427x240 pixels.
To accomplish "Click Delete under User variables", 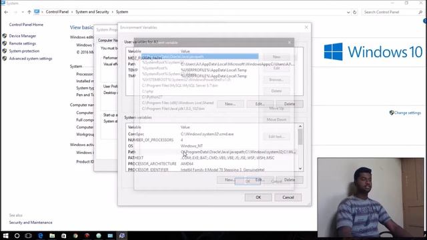I will click(290, 104).
